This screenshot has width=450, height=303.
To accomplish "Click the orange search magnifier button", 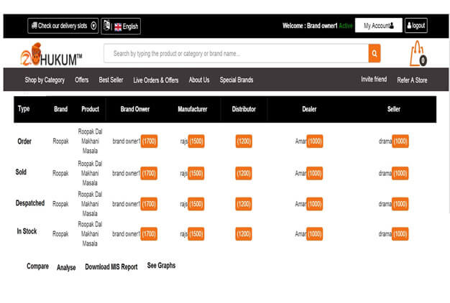I will pyautogui.click(x=375, y=53).
